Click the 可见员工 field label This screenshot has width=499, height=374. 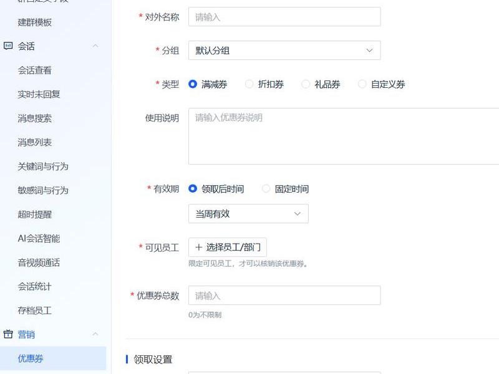[x=162, y=247]
